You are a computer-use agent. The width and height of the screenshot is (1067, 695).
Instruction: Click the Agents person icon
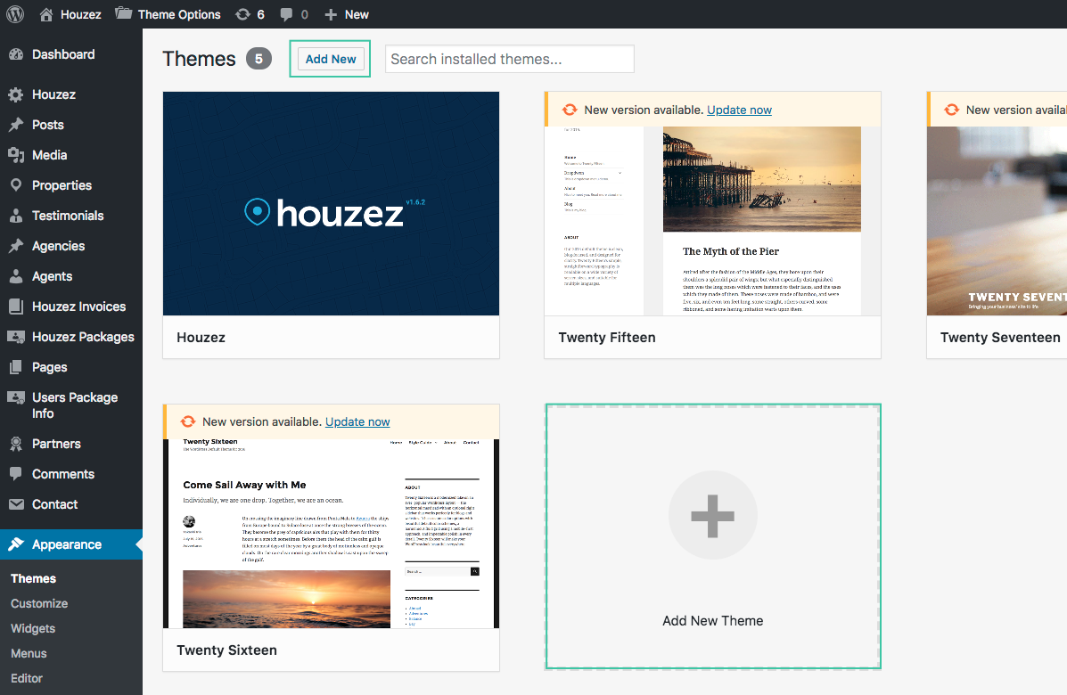click(16, 276)
